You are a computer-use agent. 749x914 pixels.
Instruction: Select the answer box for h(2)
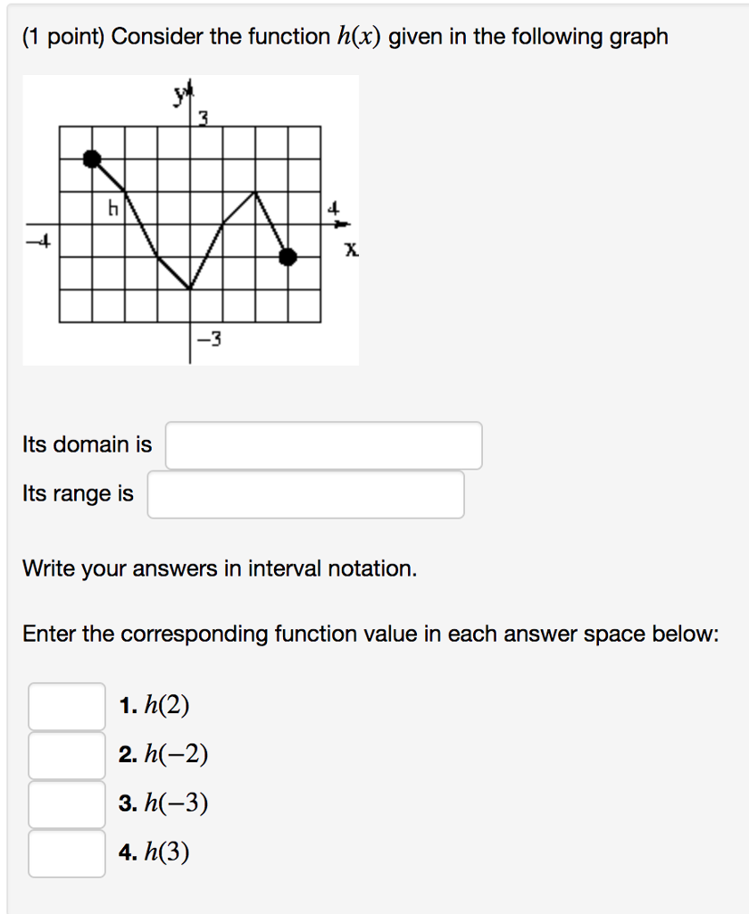coord(66,706)
